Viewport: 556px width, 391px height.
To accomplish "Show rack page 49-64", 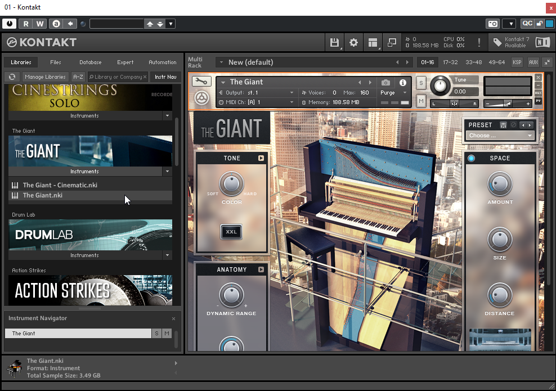I will (x=497, y=62).
